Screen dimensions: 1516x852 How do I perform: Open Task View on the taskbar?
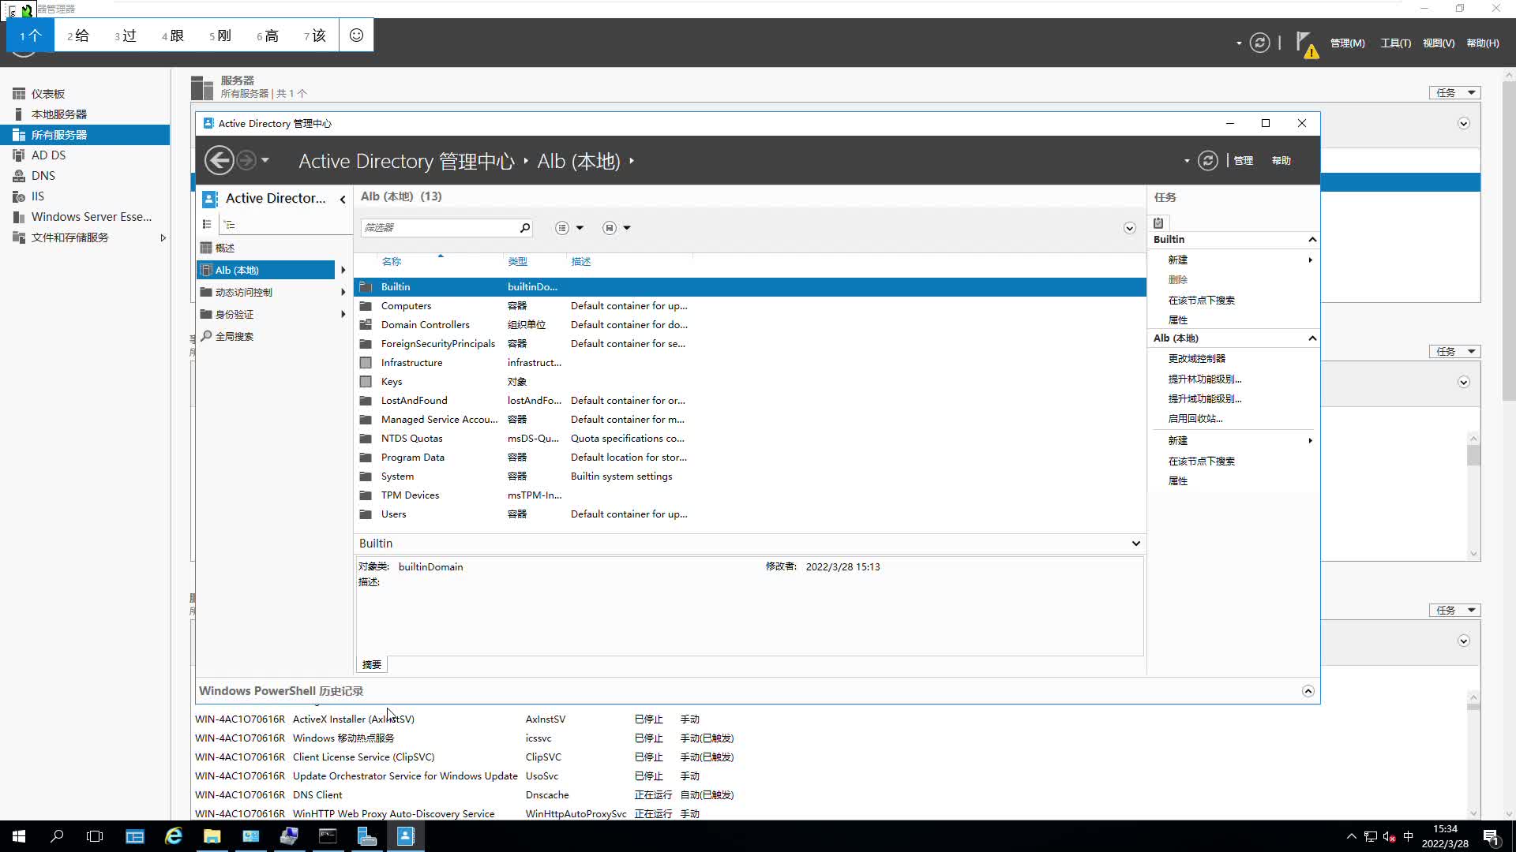[95, 836]
